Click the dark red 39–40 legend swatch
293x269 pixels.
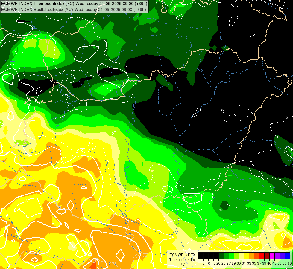tap(267, 256)
